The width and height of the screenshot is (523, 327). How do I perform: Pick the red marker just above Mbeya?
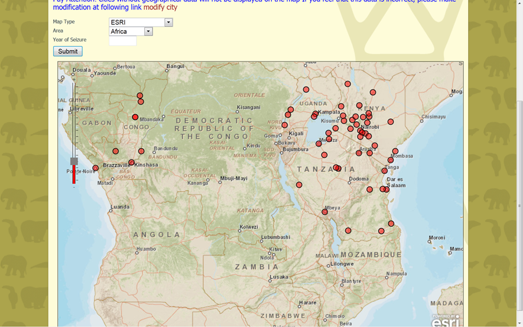tap(324, 212)
